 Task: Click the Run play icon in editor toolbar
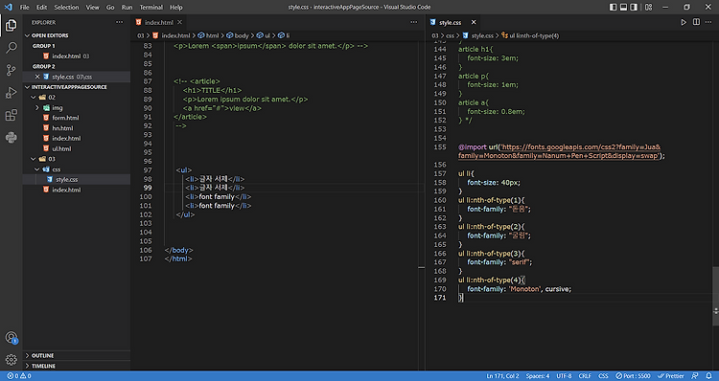tap(684, 22)
